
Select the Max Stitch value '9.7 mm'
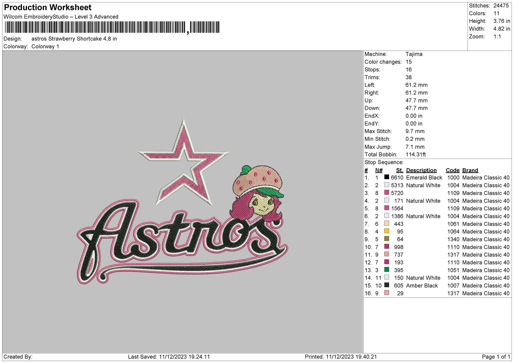(x=415, y=131)
